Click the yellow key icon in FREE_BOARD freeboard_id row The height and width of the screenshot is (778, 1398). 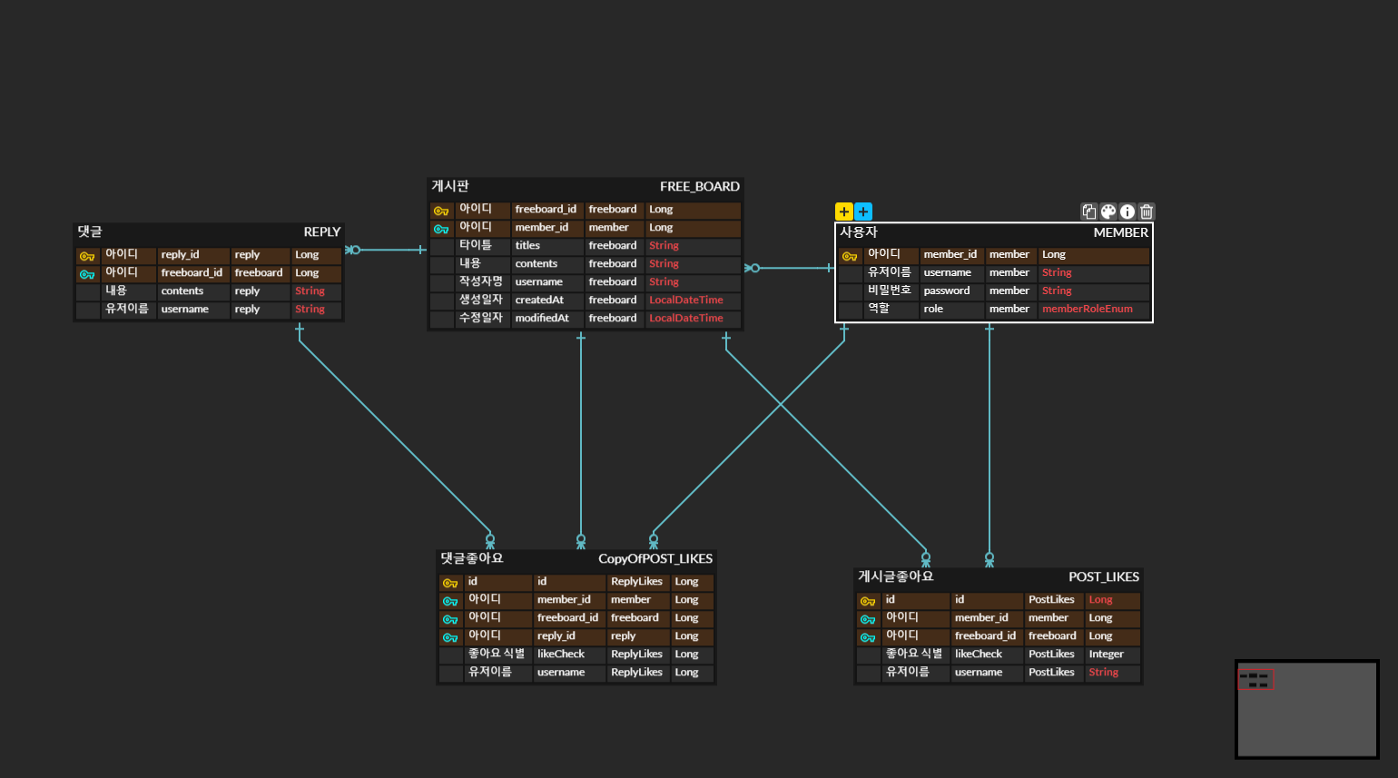(441, 211)
